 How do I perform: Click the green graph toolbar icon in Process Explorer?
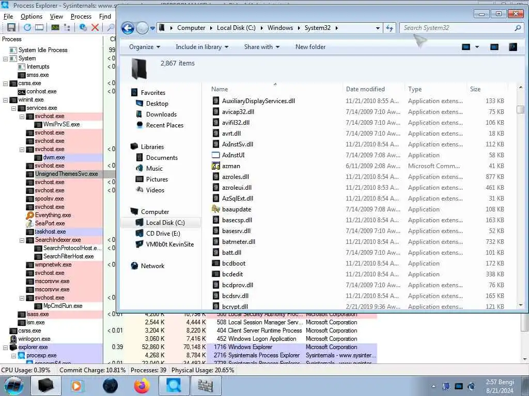click(55, 27)
